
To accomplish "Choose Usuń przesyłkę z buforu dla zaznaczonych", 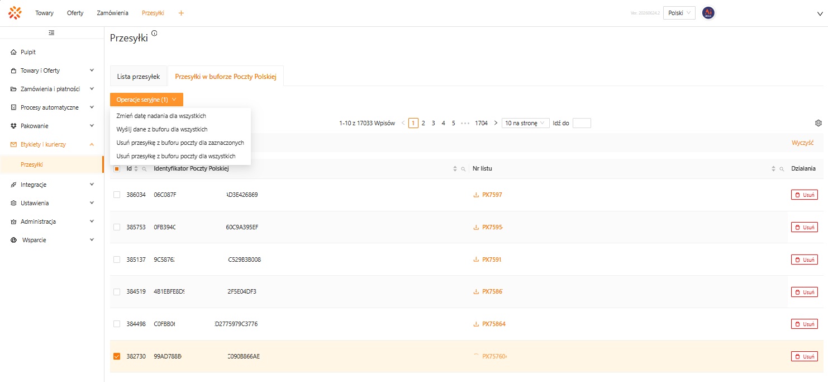I will click(x=180, y=143).
